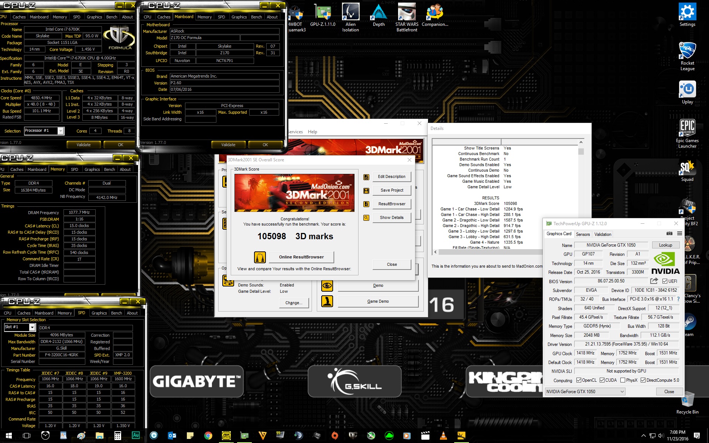Switch to the Validation tab in GPU-Z
709x443 pixels.
click(x=603, y=234)
